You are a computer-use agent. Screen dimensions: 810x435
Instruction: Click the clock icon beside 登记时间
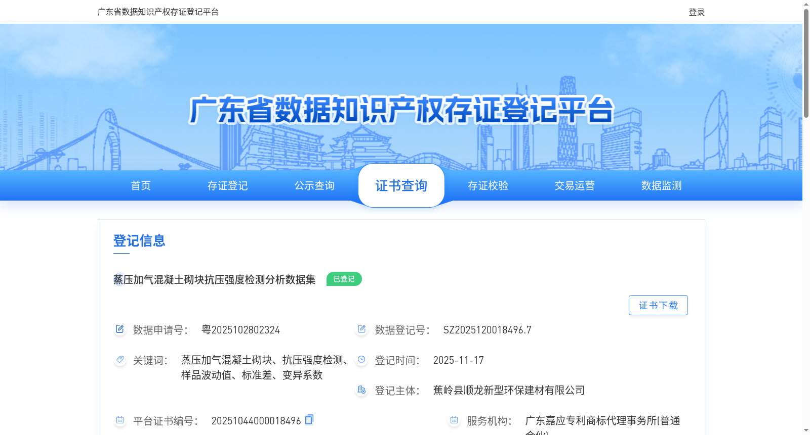(361, 359)
